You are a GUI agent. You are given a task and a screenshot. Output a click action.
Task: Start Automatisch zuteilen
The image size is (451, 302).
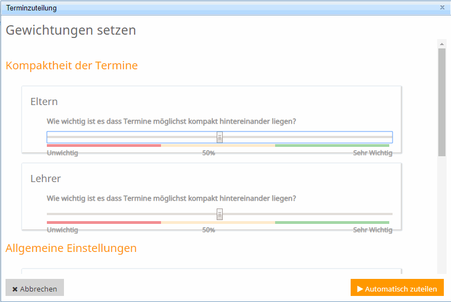(397, 288)
